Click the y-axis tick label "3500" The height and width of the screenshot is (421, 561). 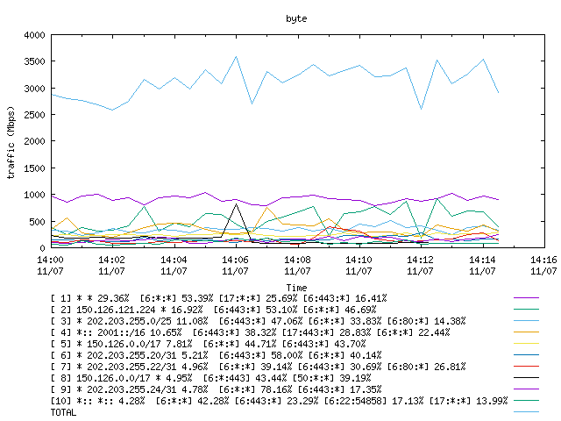coord(34,61)
